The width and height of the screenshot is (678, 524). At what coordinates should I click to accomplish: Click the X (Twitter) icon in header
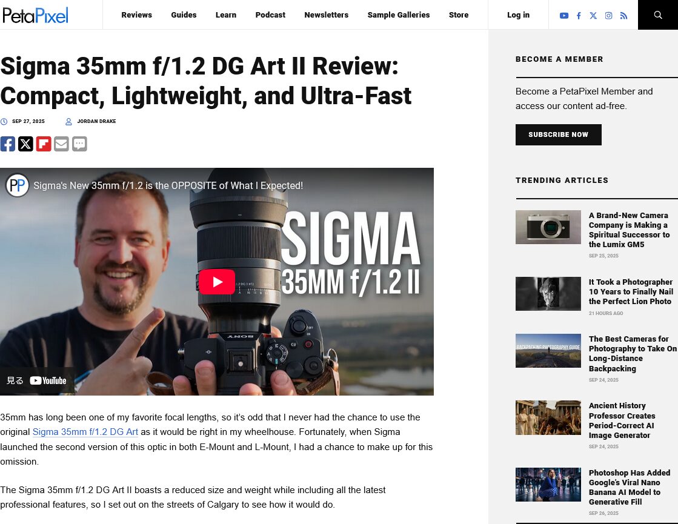click(593, 16)
